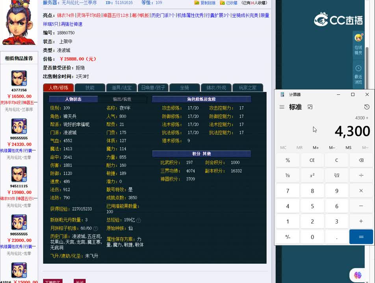Open 在线精灵 online assistant icon

[358, 44]
